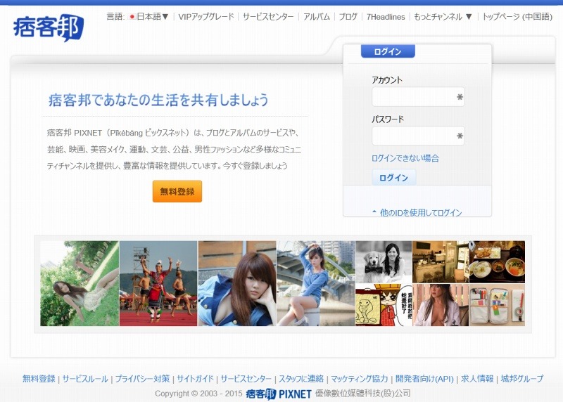Click the asterisk icon in Account field
The width and height of the screenshot is (563, 402).
point(460,97)
